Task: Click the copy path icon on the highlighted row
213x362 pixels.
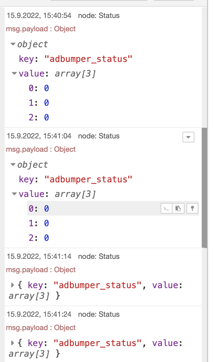Action: [x=167, y=209]
